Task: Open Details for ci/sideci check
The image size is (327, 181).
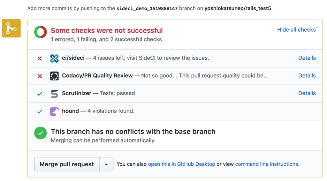Action: pyautogui.click(x=307, y=58)
